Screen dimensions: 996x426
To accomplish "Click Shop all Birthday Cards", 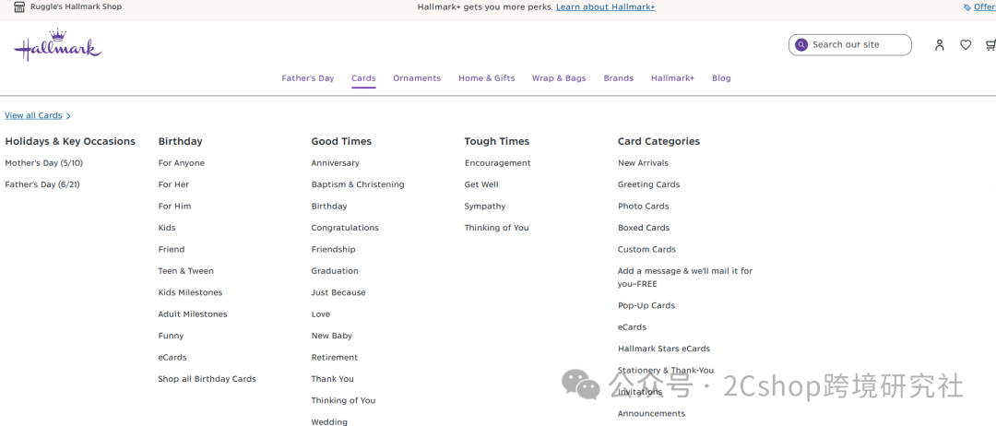I will tap(207, 379).
